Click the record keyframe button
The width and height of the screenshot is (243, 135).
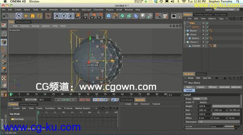[81, 100]
